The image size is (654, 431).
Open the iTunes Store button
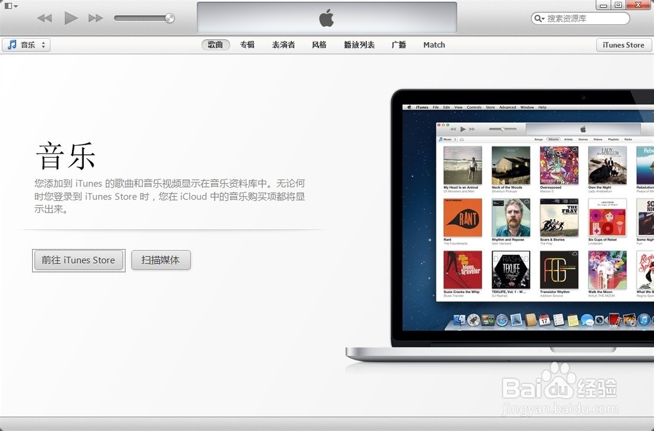pos(623,44)
